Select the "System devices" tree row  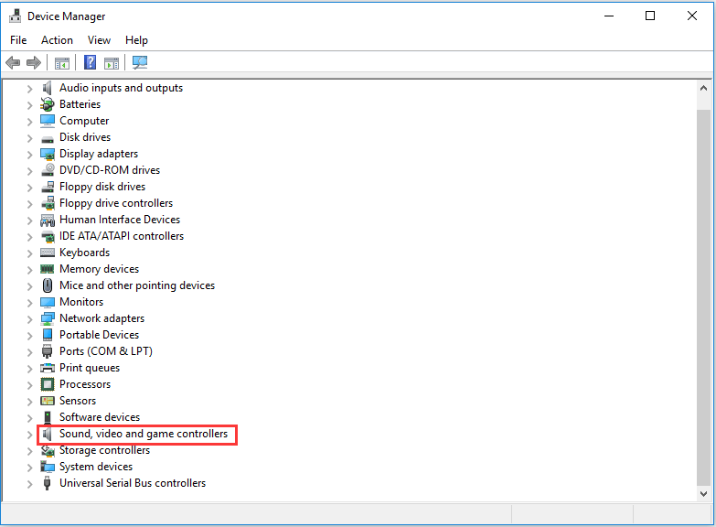click(x=87, y=467)
